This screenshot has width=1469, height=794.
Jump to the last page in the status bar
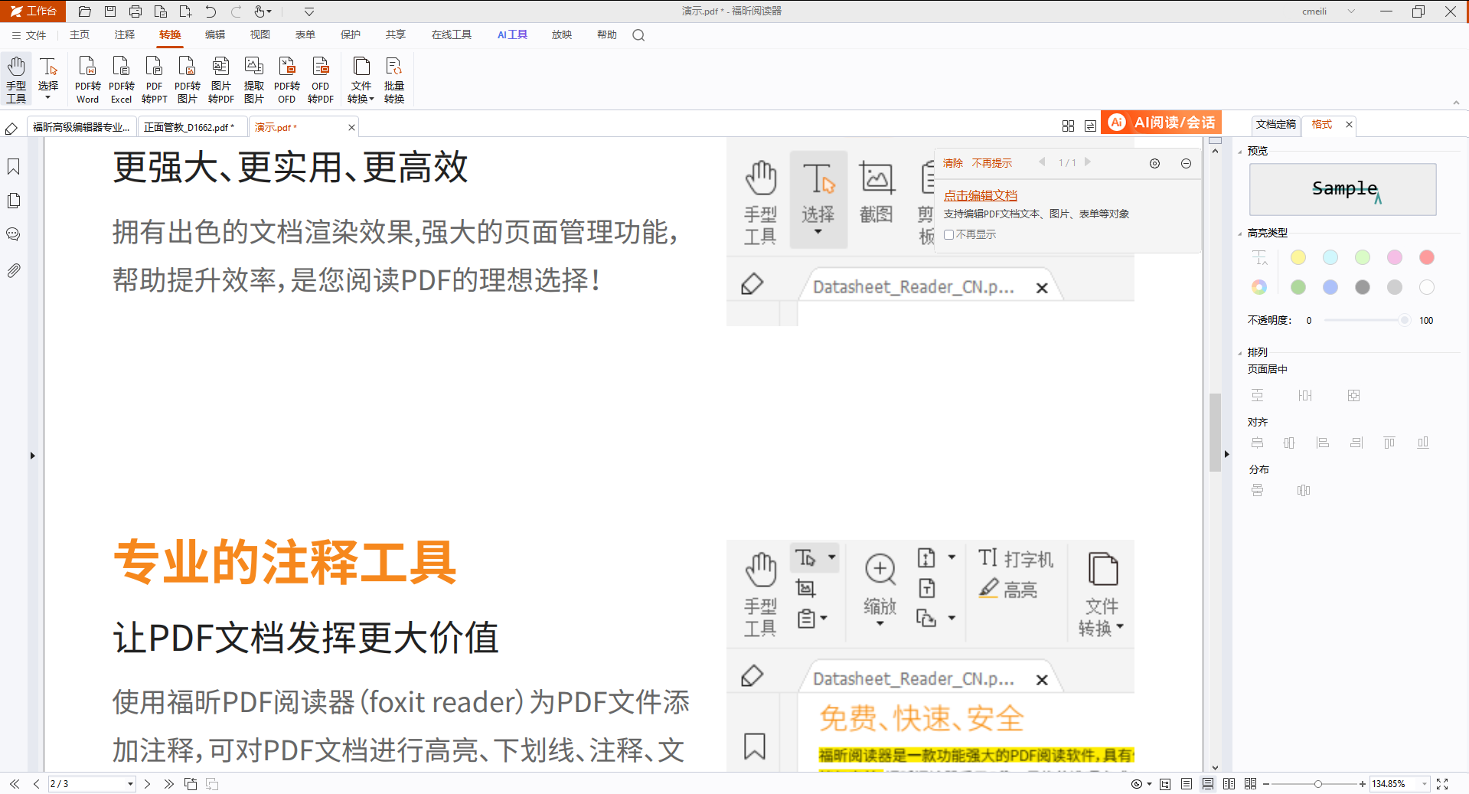point(168,784)
